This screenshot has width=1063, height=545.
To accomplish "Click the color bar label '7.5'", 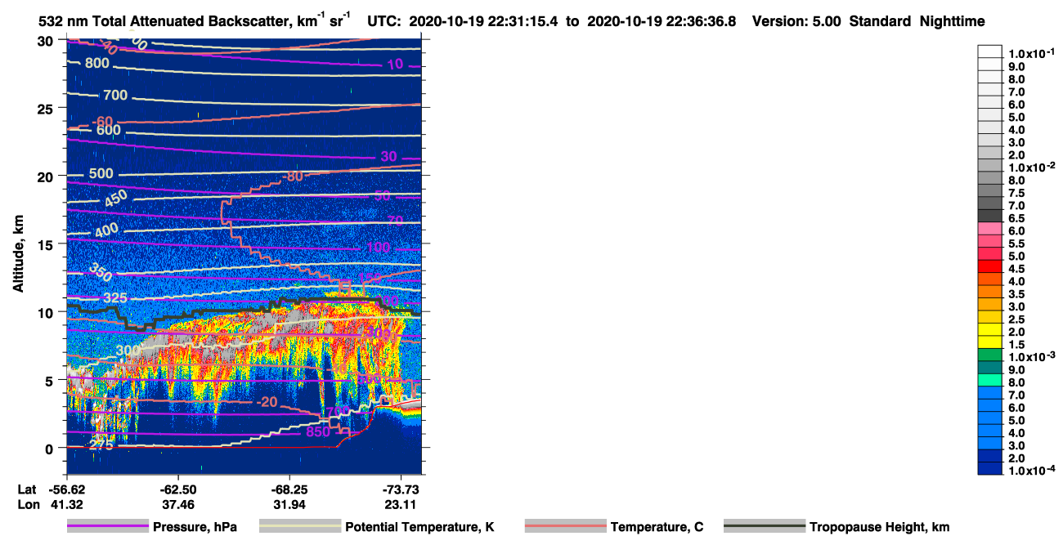I will (x=1018, y=192).
